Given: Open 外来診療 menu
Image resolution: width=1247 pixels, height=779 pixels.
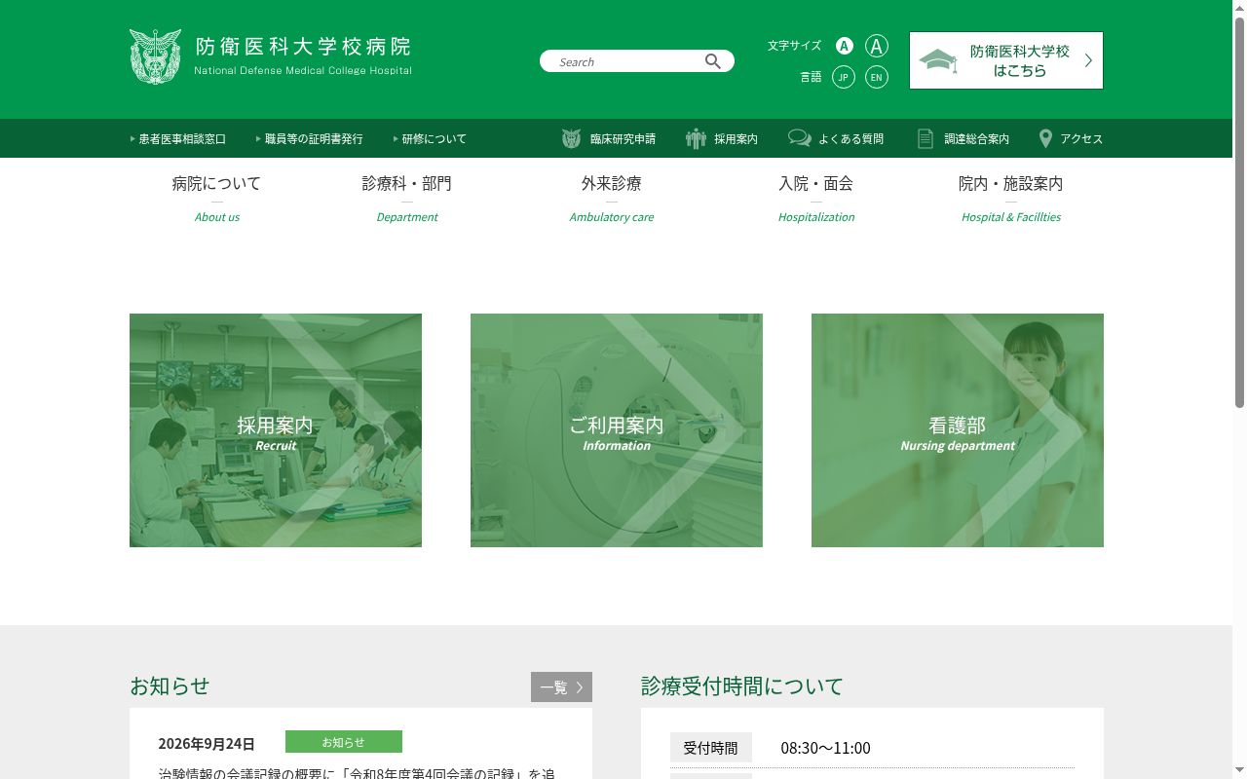Looking at the screenshot, I should [x=612, y=198].
